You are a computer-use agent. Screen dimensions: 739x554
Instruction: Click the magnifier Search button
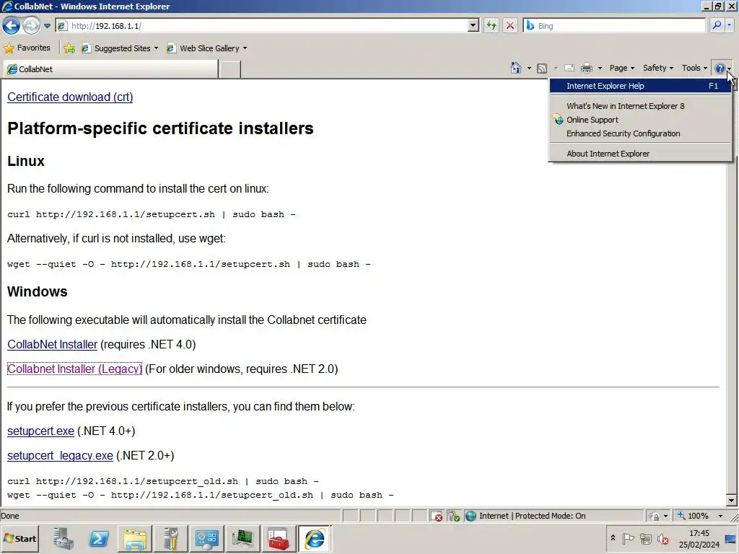(x=717, y=25)
